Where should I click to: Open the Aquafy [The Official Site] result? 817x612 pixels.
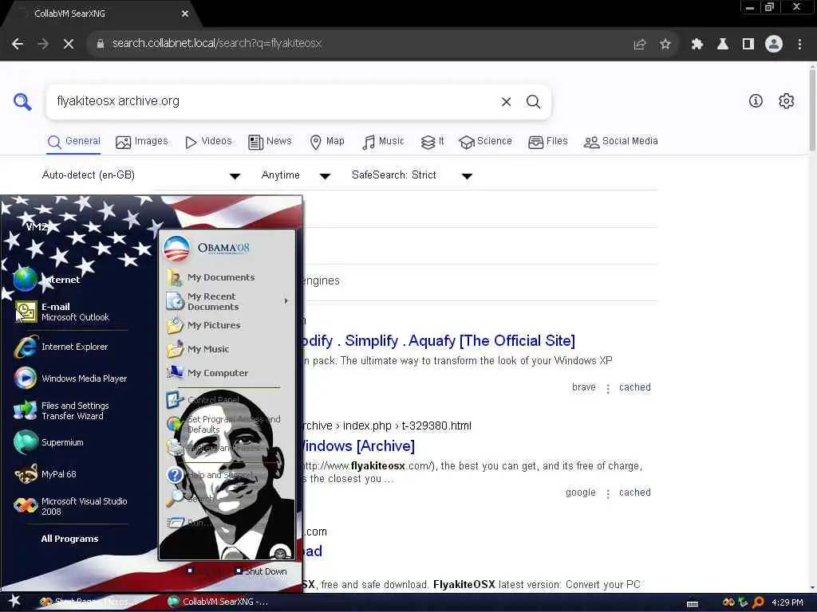point(439,341)
